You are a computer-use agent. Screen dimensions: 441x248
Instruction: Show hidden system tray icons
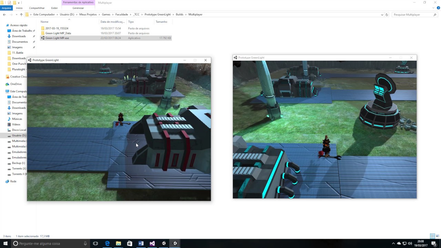[393, 244]
